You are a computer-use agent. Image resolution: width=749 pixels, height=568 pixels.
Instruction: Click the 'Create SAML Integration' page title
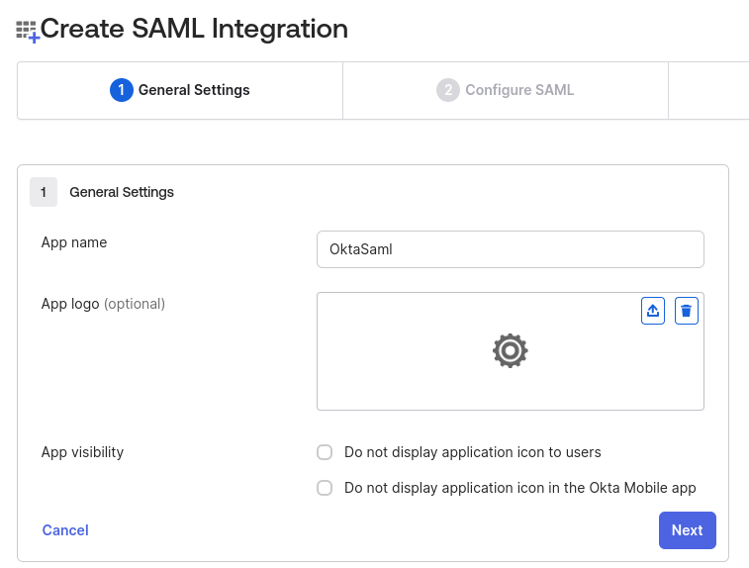tap(194, 29)
